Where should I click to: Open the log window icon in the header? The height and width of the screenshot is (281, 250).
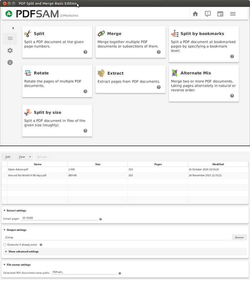coord(220,14)
